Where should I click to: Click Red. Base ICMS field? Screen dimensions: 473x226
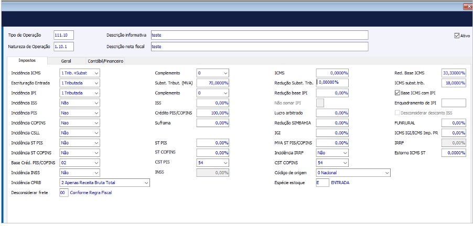click(x=454, y=73)
